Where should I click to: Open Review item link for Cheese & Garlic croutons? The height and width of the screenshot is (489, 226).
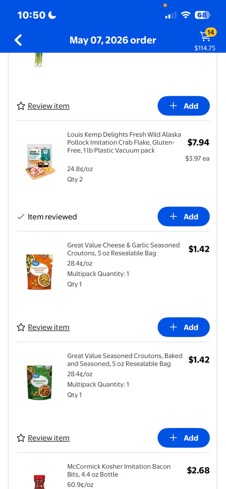tap(49, 327)
